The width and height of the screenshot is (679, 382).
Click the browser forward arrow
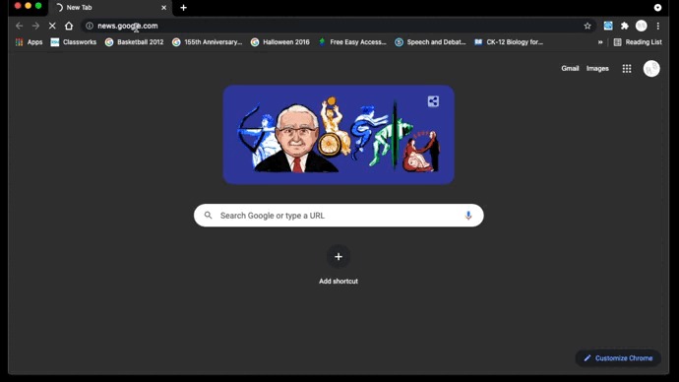(35, 26)
